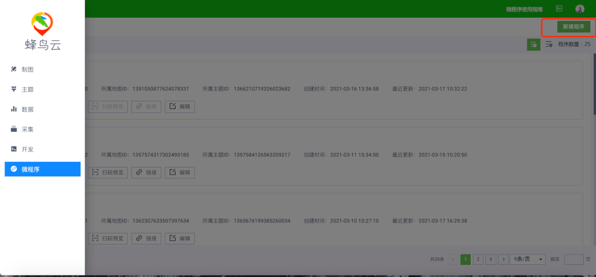Go to pagination page 2
Viewport: 596px width, 277px height.
478,259
